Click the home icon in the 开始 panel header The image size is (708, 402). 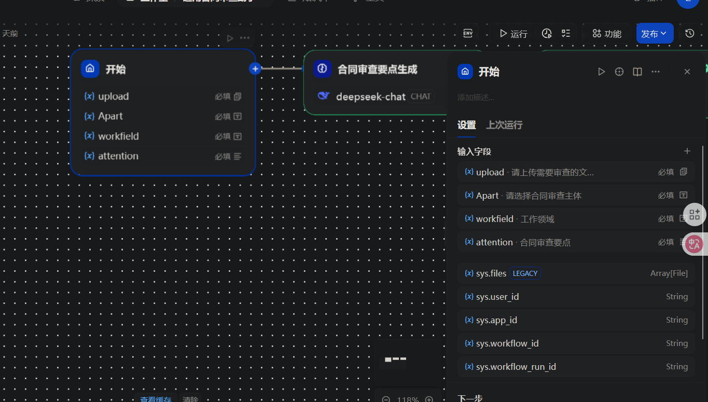(x=465, y=71)
